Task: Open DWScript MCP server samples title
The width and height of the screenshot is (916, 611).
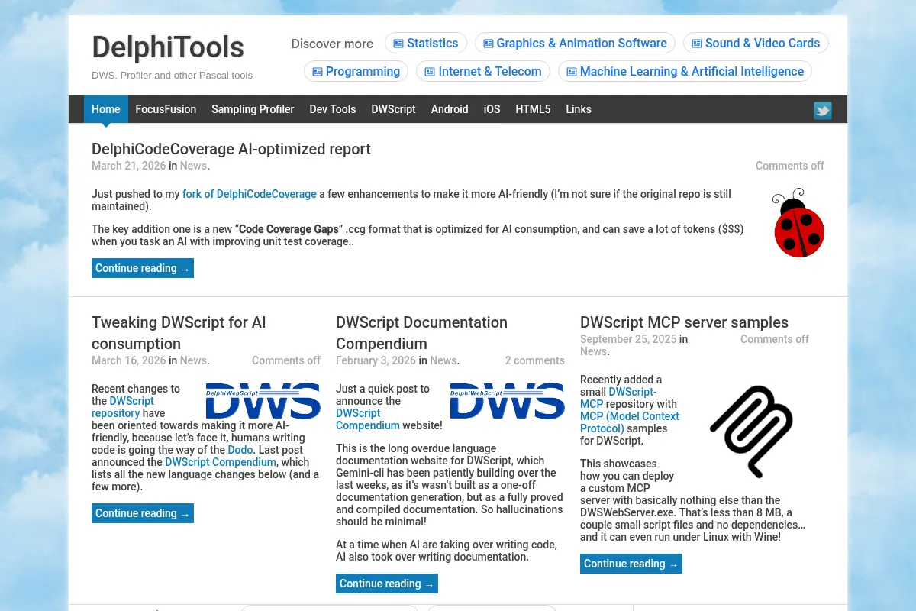Action: (x=684, y=322)
